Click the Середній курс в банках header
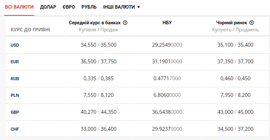Image resolution: width=270 pixels, height=140 pixels. click(95, 23)
